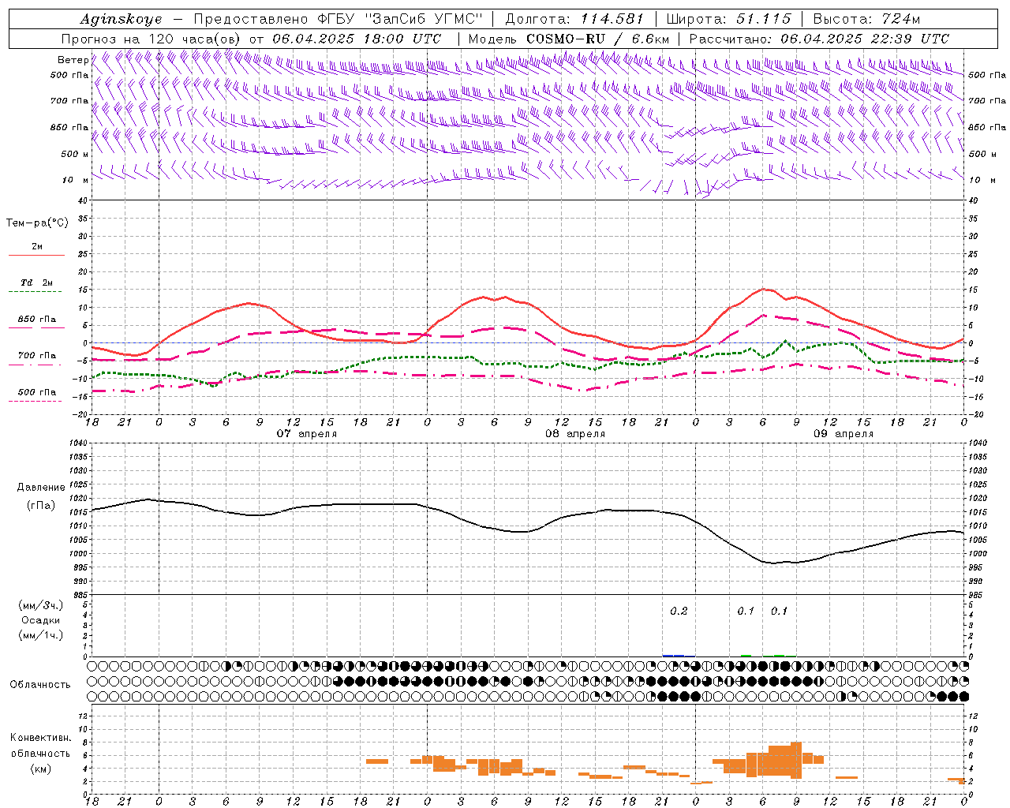Click the Td 2м dew point legend entry
The height and width of the screenshot is (808, 1010).
37,282
